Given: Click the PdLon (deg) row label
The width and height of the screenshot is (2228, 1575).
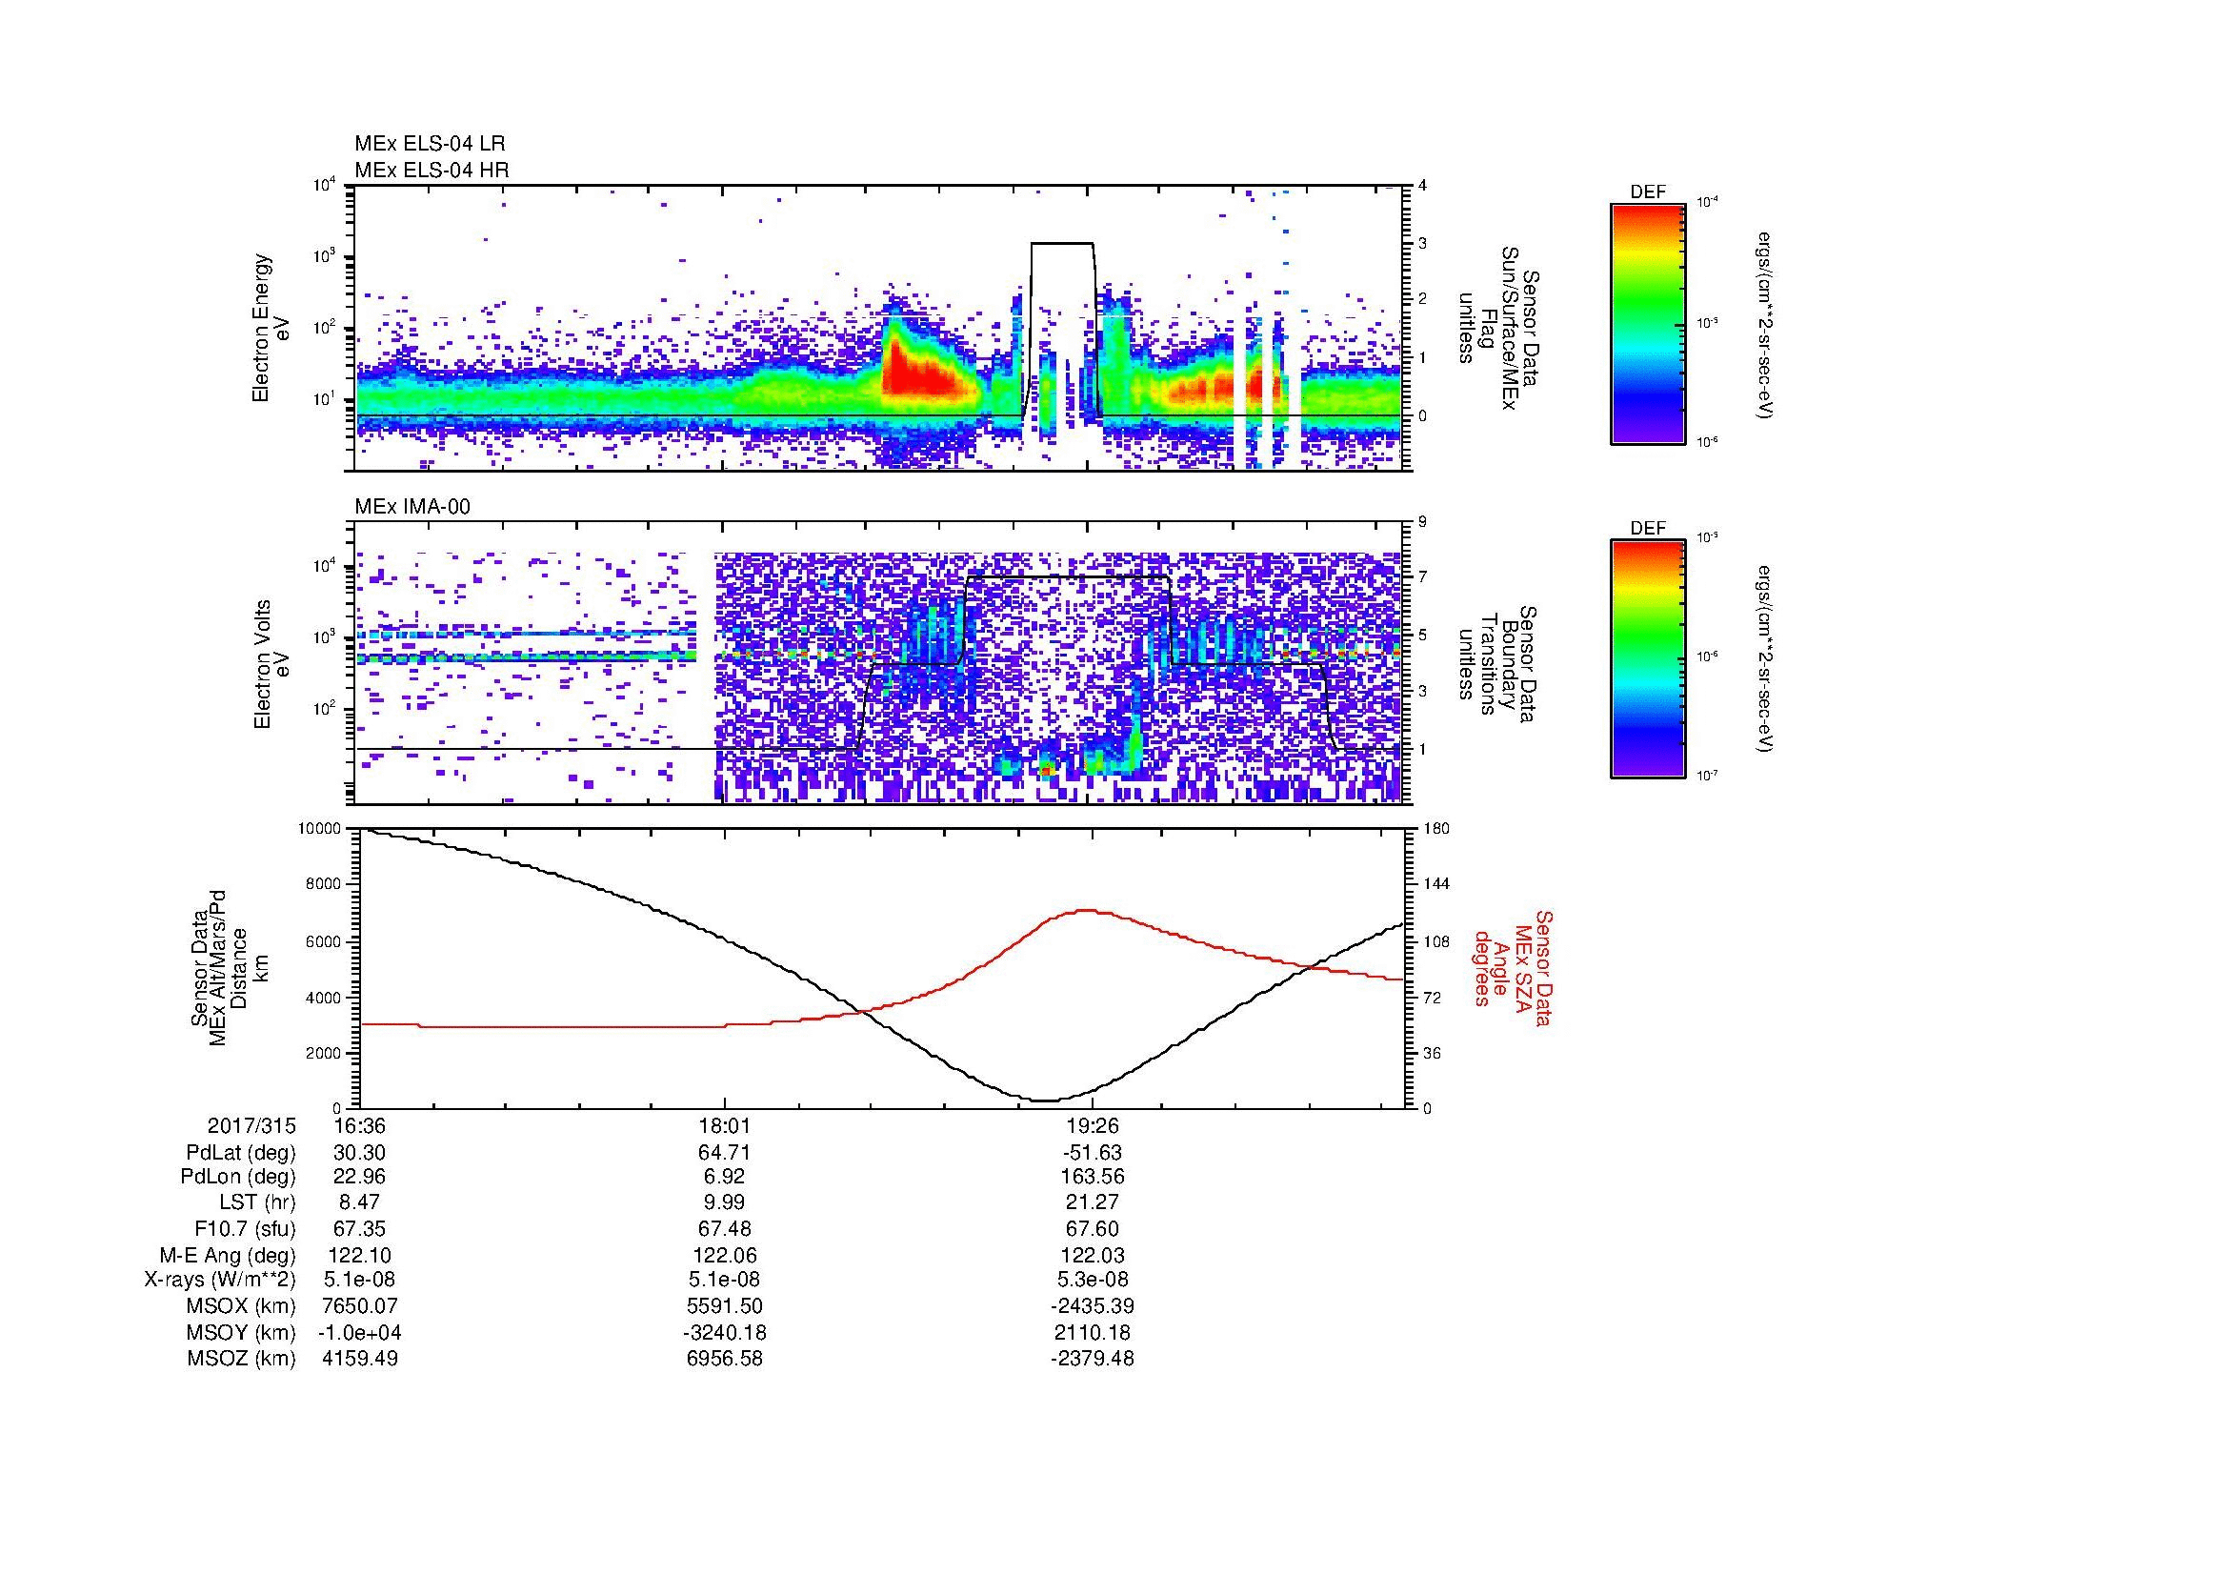Looking at the screenshot, I should (x=238, y=1177).
